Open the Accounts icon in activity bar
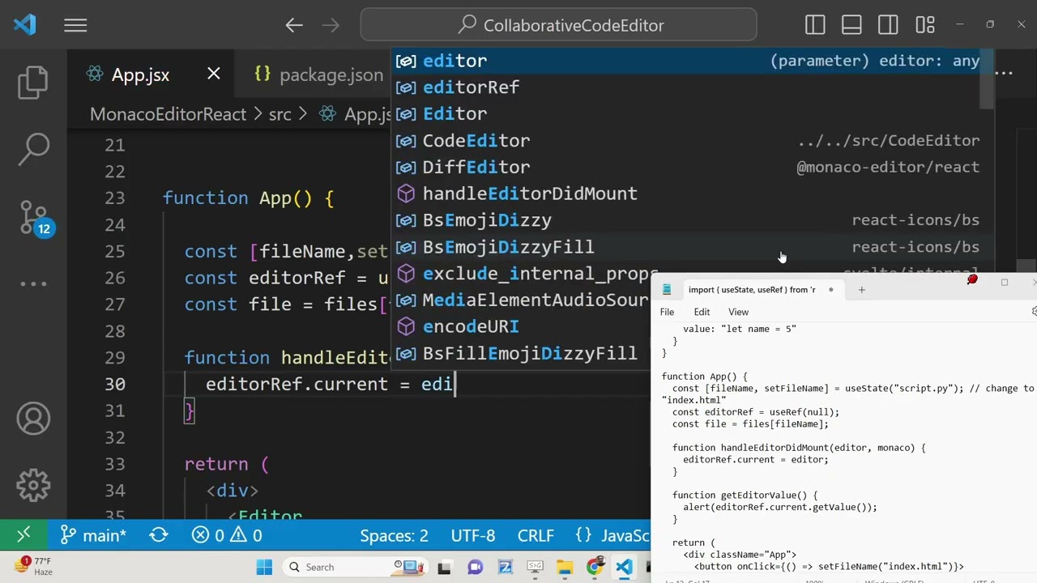Image resolution: width=1037 pixels, height=583 pixels. [33, 419]
